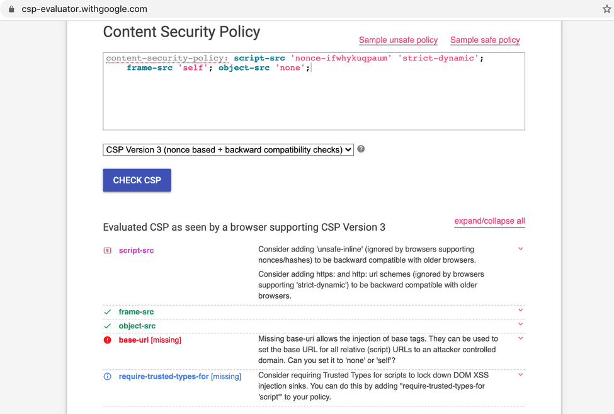
Task: Click the green checkmark beside object-src
Action: (x=108, y=326)
